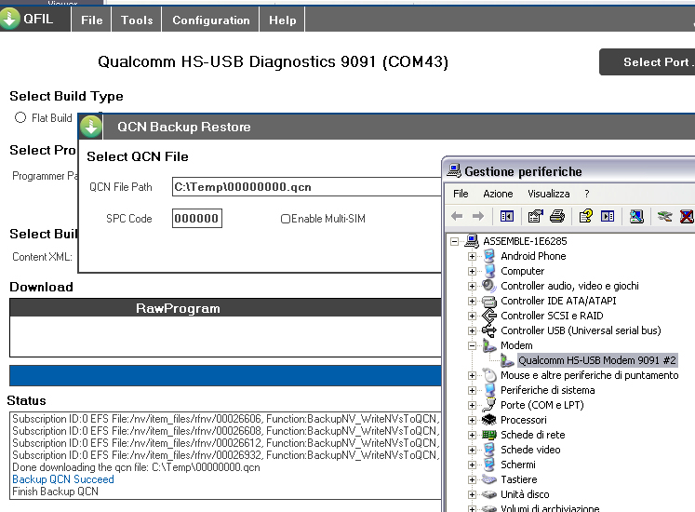Viewport: 695px width, 512px height.
Task: Click the Uninstall device red X icon
Action: (x=687, y=216)
